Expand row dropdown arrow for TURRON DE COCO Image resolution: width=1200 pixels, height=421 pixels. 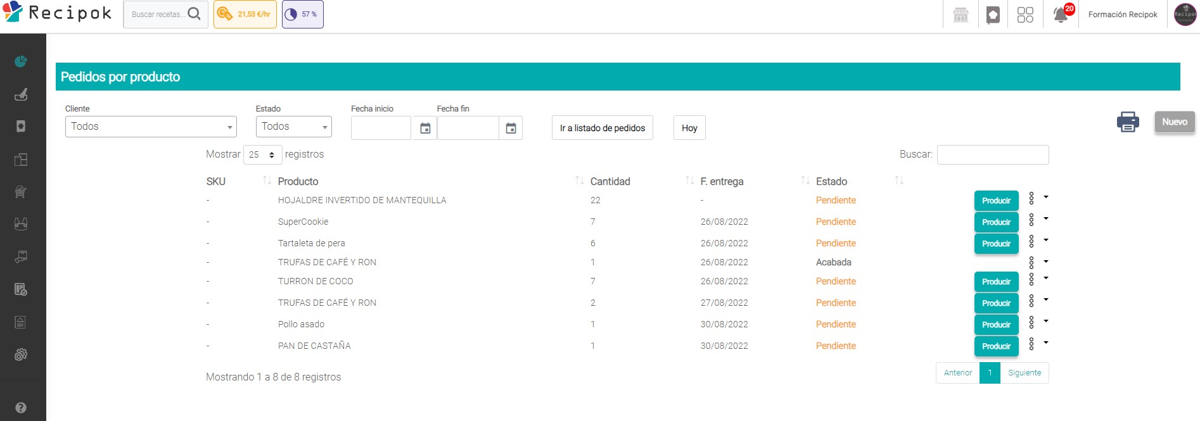1046,278
